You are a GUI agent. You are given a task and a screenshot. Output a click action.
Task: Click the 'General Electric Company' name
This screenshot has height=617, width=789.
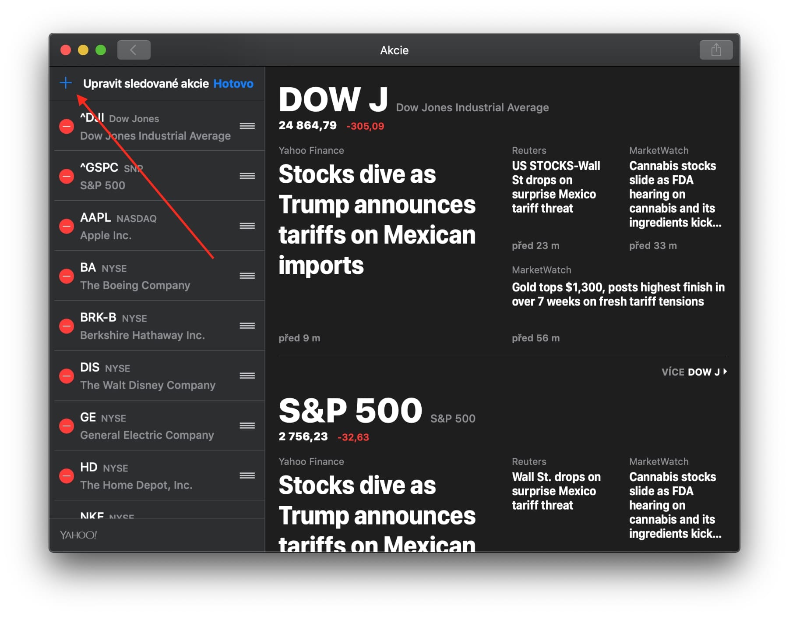147,435
